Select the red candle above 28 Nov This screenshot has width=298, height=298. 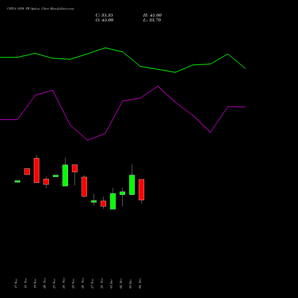coord(103,204)
